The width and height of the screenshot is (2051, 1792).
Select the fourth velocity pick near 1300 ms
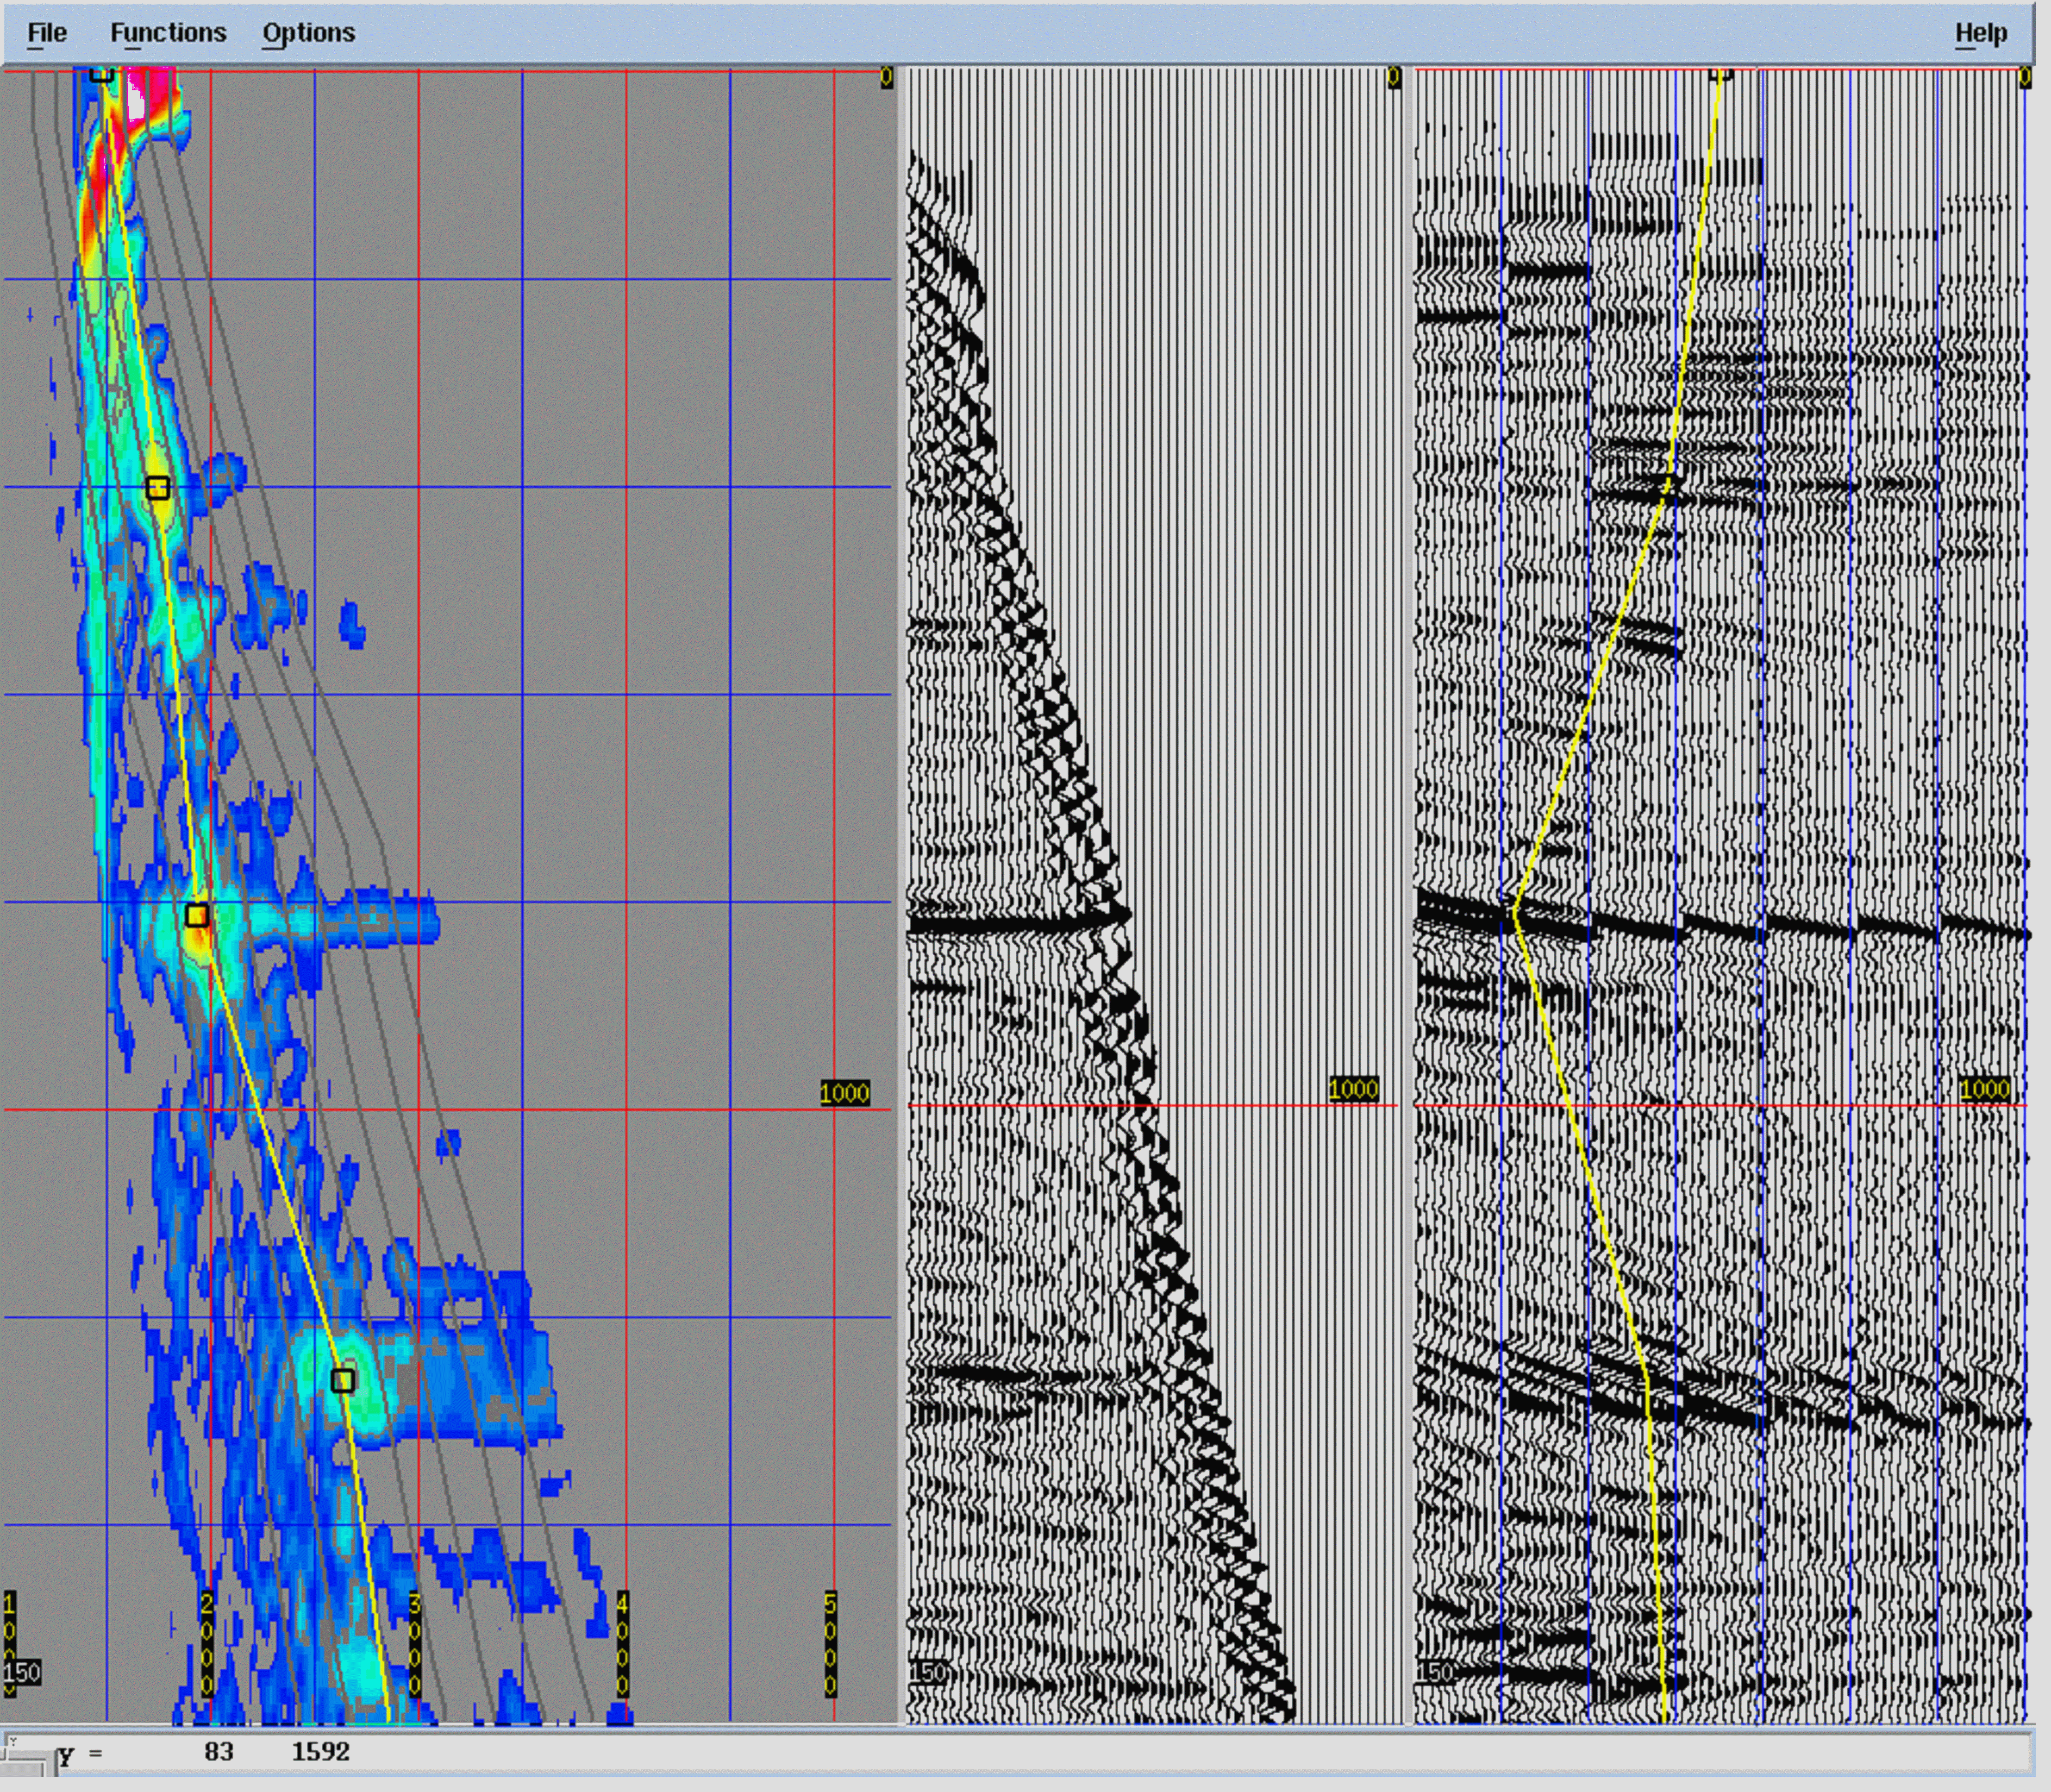(343, 1381)
